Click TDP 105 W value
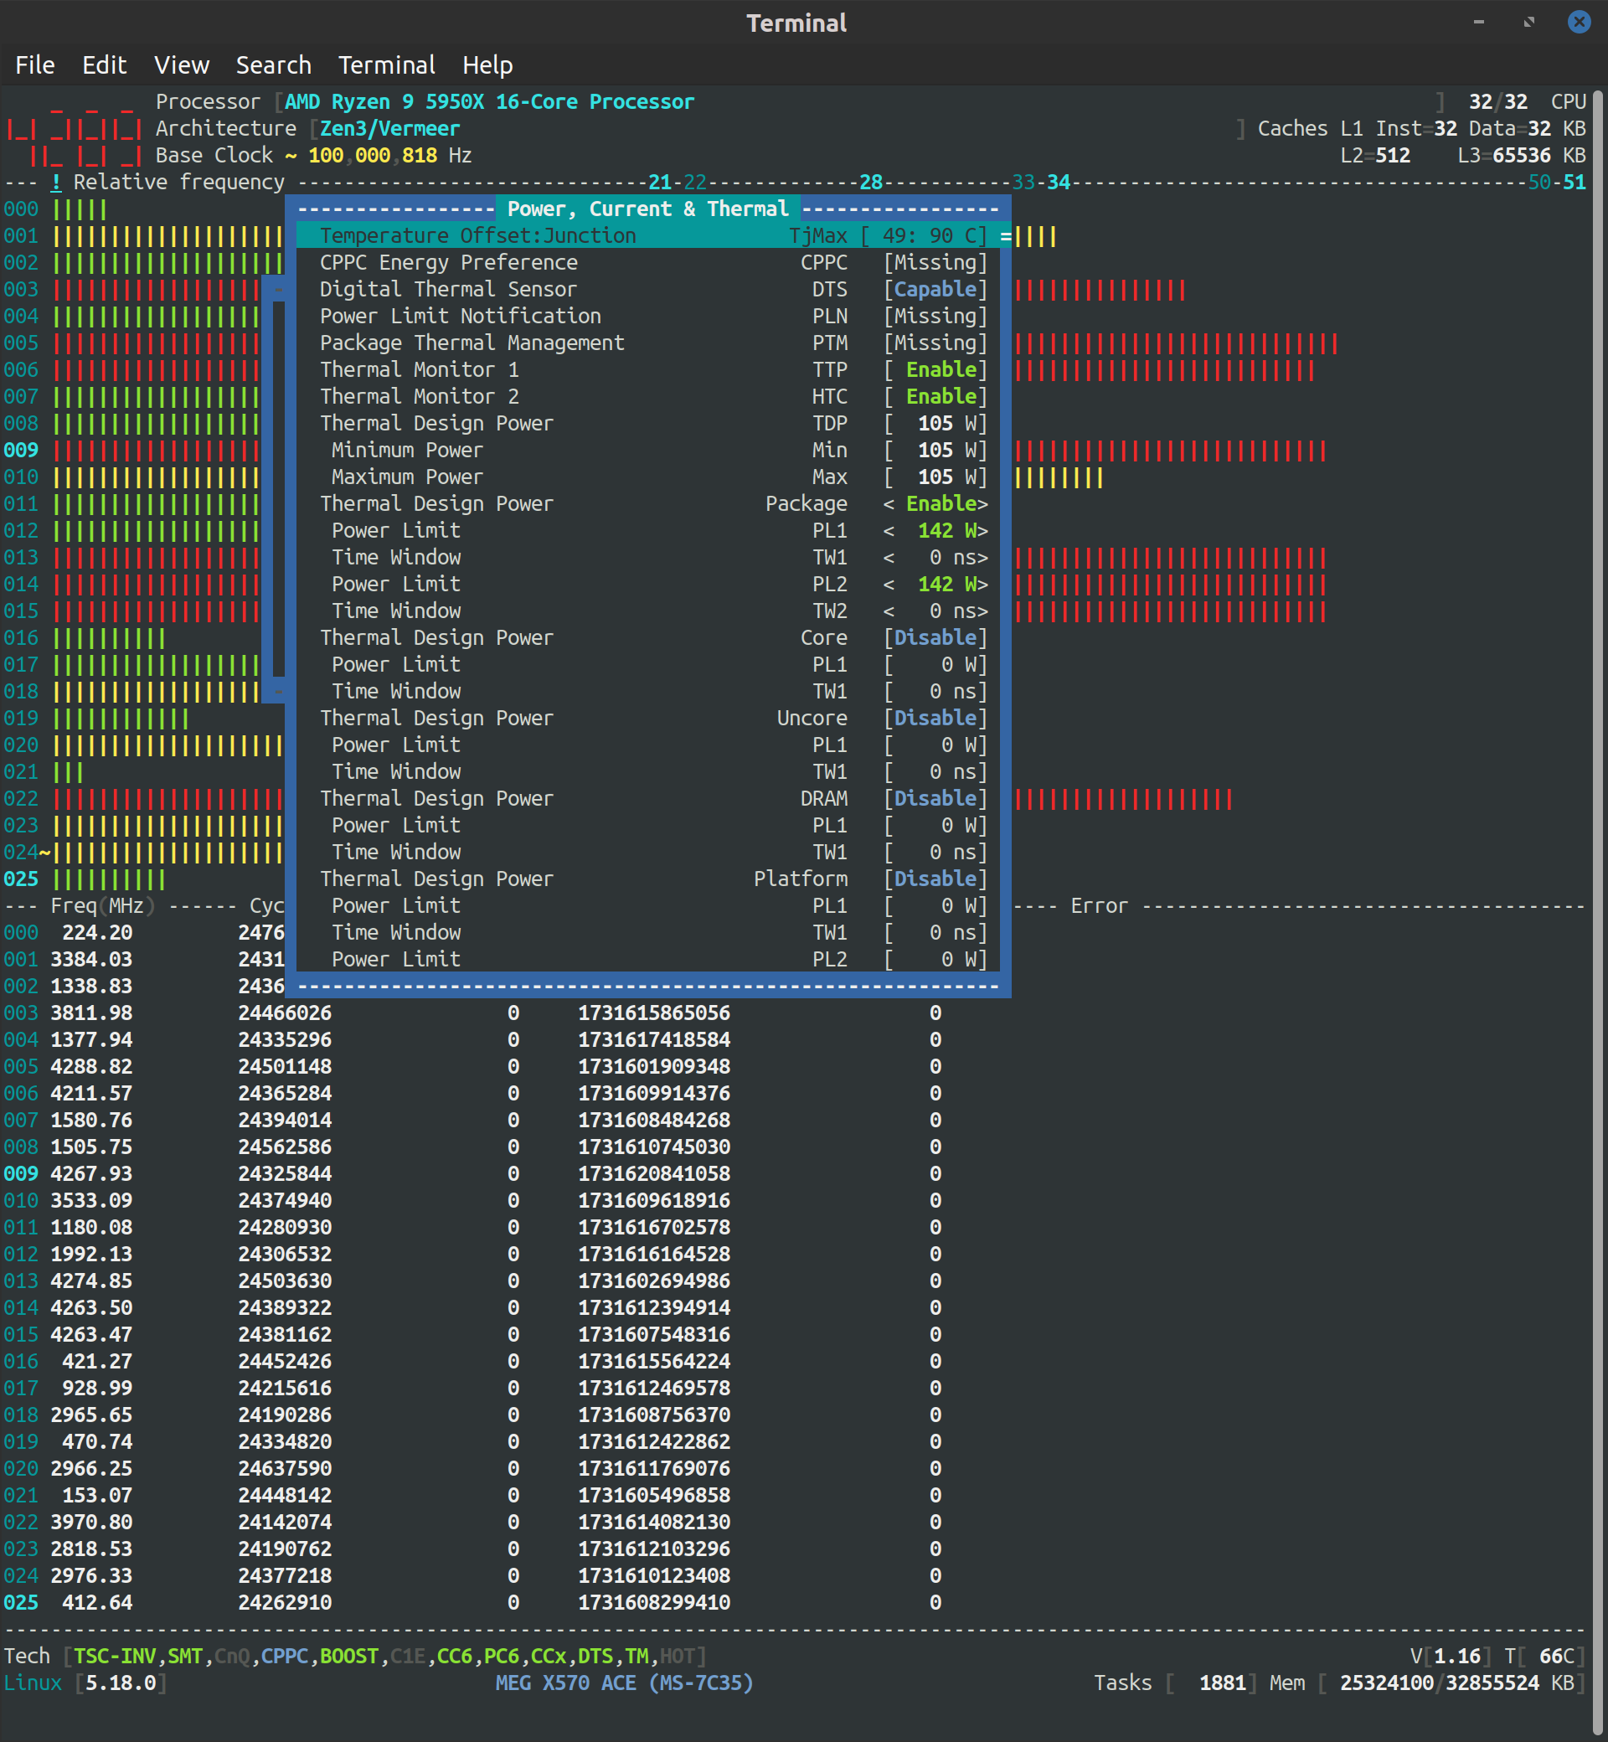Viewport: 1608px width, 1742px height. coord(935,424)
